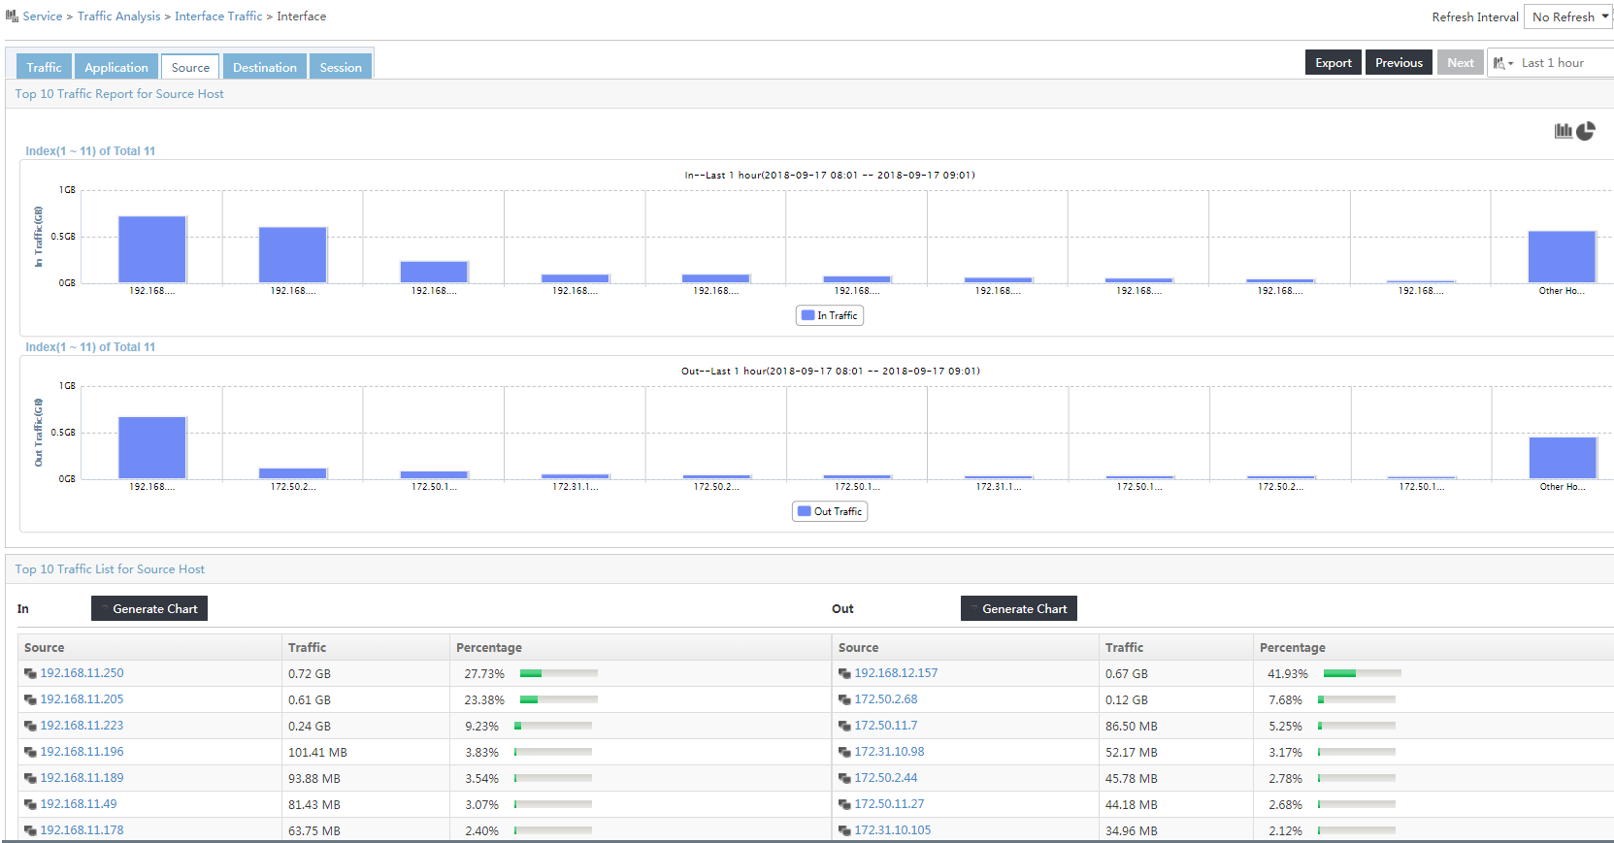This screenshot has height=843, width=1614.
Task: Click the 41.93% percentage value
Action: [x=1287, y=673]
